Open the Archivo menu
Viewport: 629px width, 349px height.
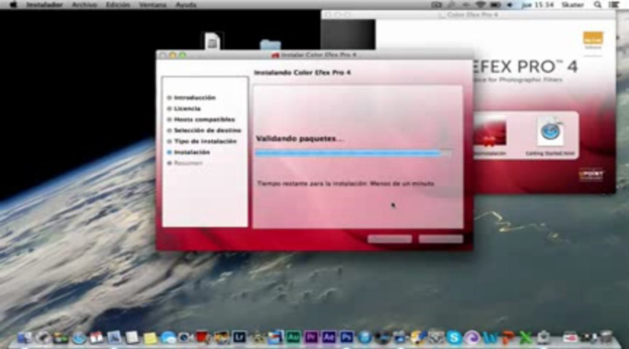[84, 5]
